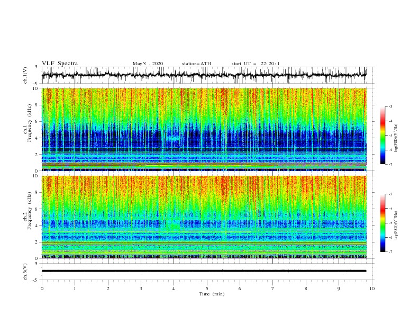Click the "-7" tick on ch.1 color bar
Viewport: 419px width, 324px height.
tap(390, 164)
